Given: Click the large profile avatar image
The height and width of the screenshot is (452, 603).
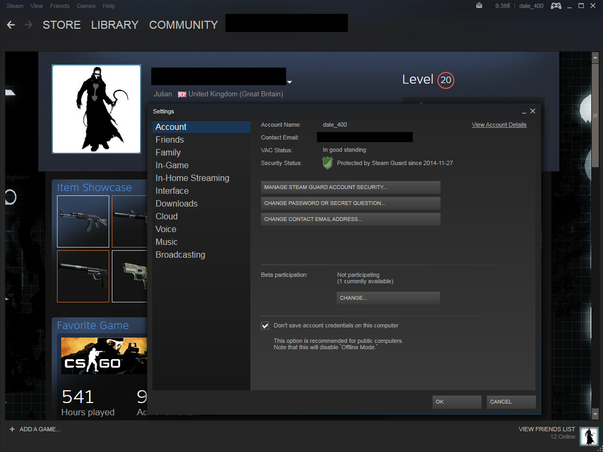Looking at the screenshot, I should click(x=96, y=109).
